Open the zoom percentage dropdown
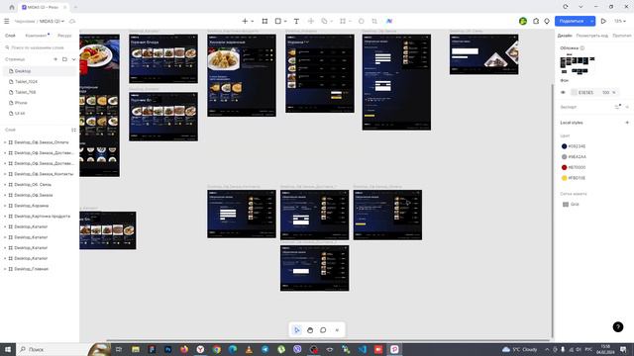 (620, 21)
